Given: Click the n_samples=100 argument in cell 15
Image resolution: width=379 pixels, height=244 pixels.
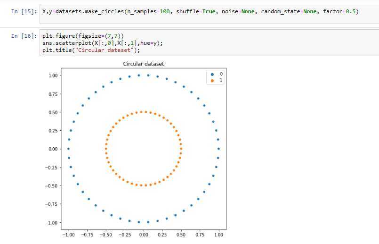Looking at the screenshot, I should [x=148, y=11].
